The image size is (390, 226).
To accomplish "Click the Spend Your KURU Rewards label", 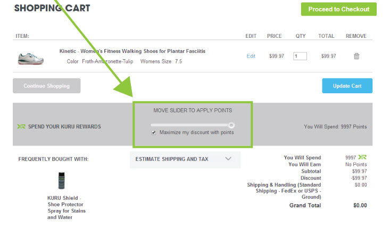I will [x=64, y=126].
